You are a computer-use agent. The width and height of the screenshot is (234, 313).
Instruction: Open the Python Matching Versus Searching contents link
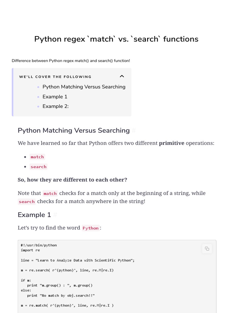[x=84, y=87]
